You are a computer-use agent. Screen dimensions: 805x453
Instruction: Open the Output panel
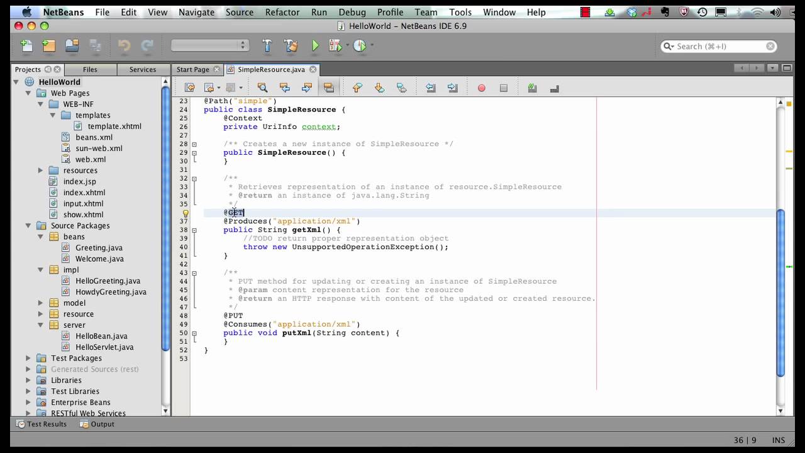point(97,424)
